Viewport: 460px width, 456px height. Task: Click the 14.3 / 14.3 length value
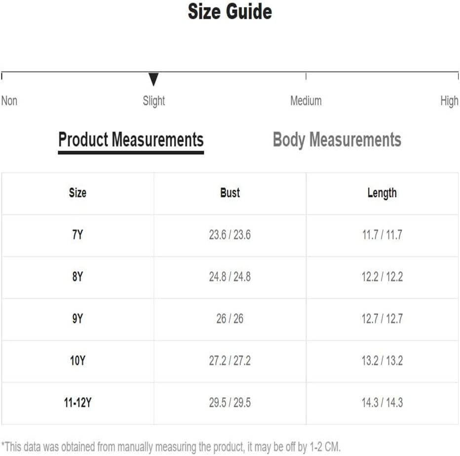coord(382,403)
